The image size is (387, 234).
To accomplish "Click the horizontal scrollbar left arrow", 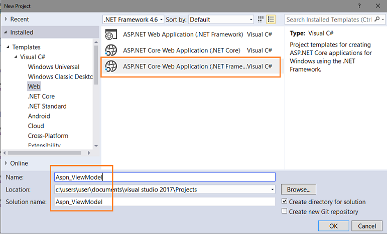I will coord(5,153).
